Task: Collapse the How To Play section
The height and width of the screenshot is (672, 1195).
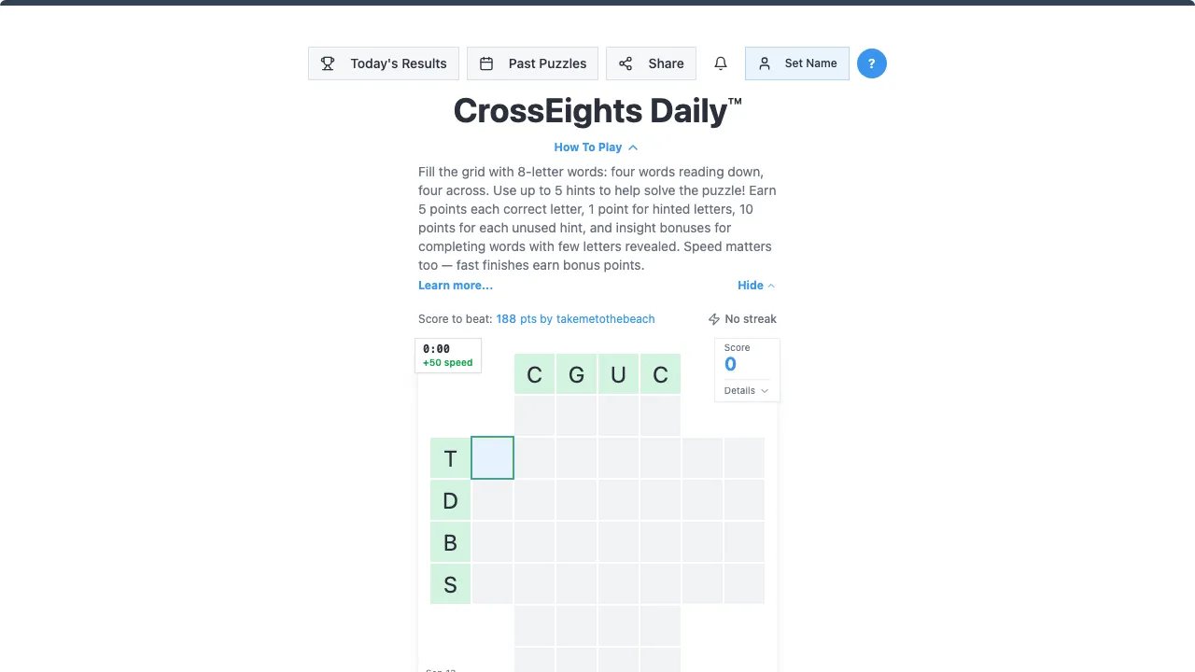Action: (x=596, y=147)
